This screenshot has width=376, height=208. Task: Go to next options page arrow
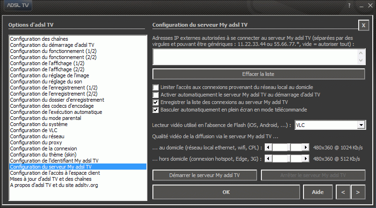(x=358, y=192)
